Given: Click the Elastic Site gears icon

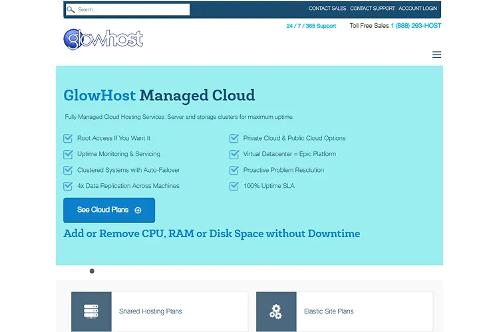Looking at the screenshot, I should click(276, 311).
